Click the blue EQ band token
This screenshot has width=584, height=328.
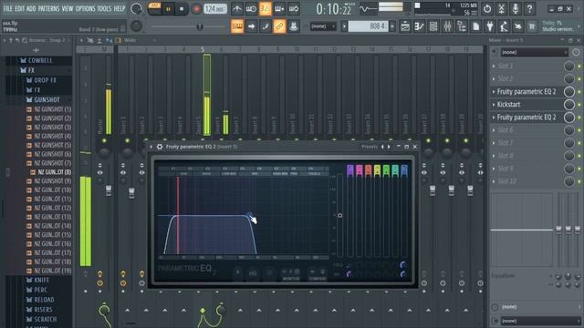pos(404,170)
